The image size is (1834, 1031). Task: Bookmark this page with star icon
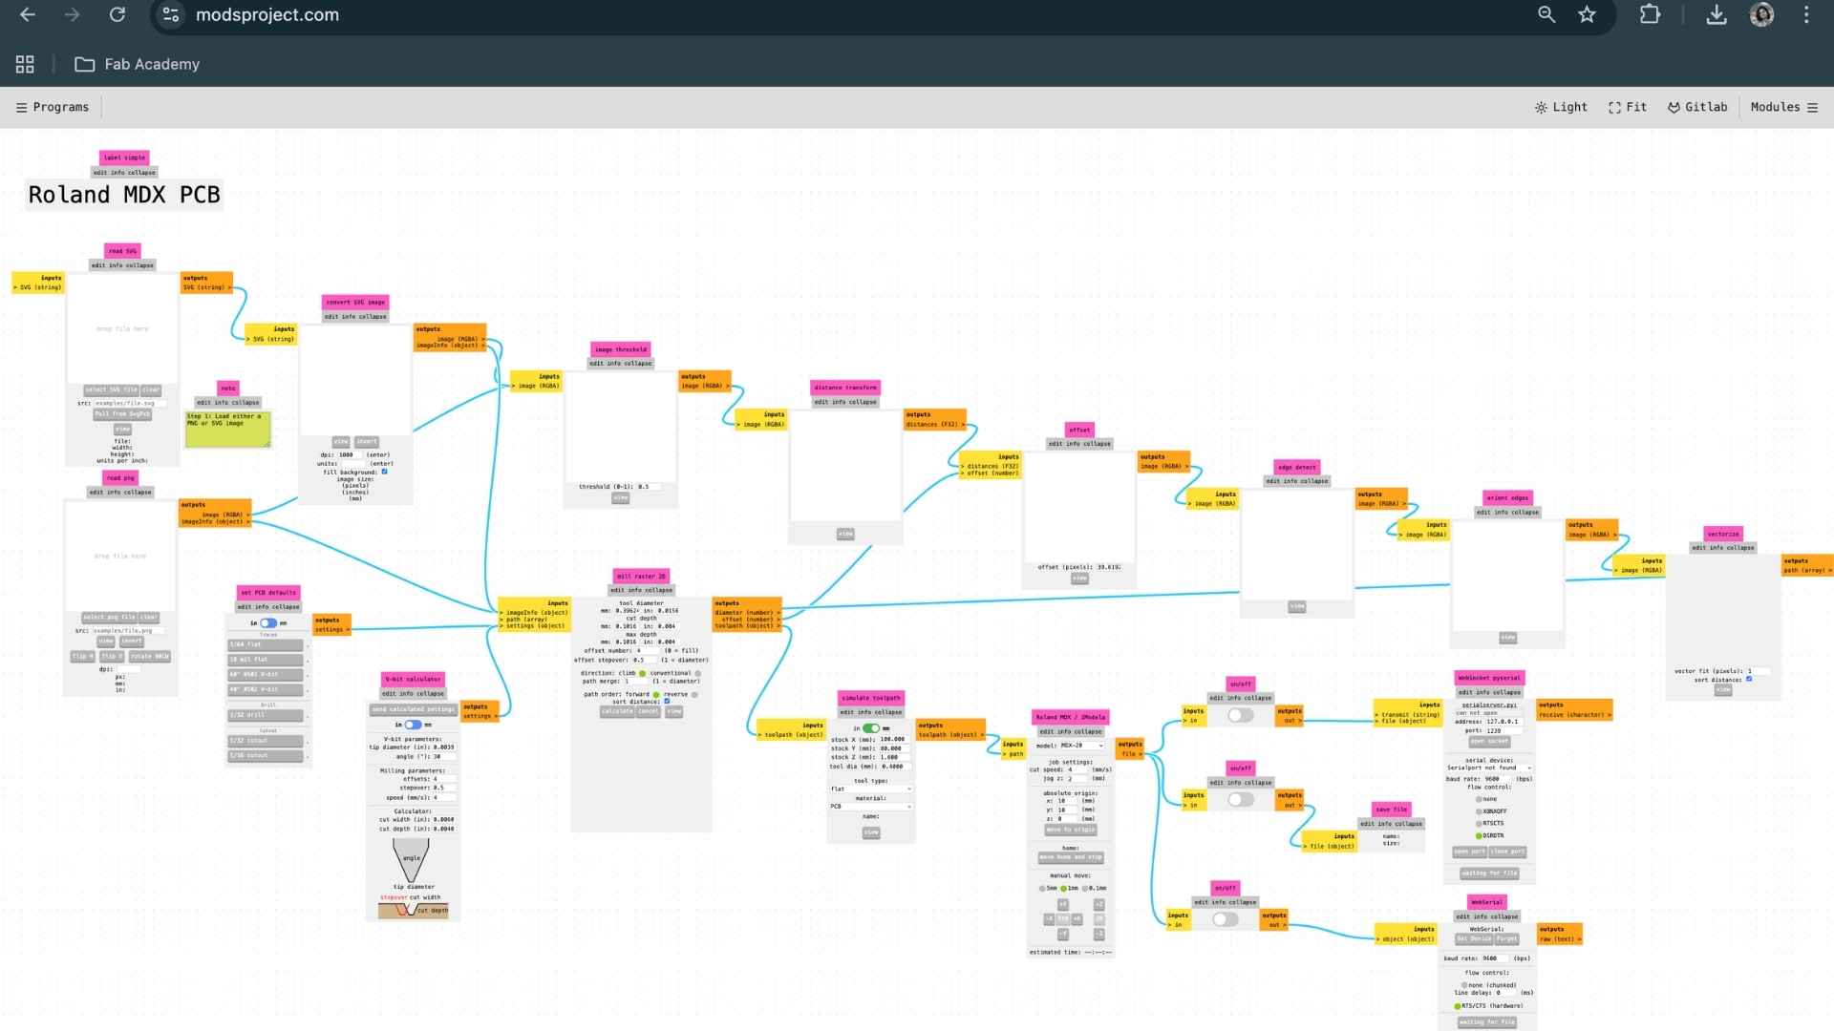click(x=1587, y=14)
